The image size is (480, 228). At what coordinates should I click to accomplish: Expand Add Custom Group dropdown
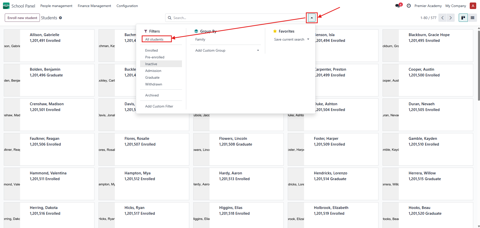coord(227,50)
